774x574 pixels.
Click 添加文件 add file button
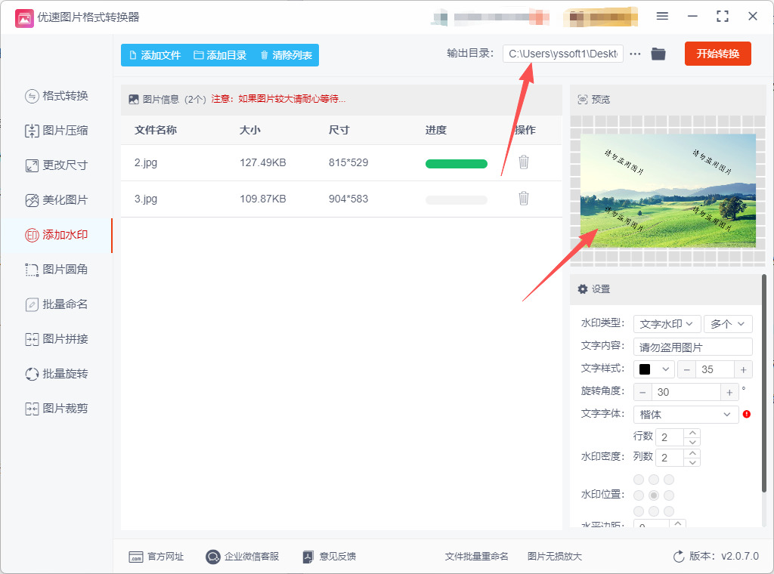(155, 55)
